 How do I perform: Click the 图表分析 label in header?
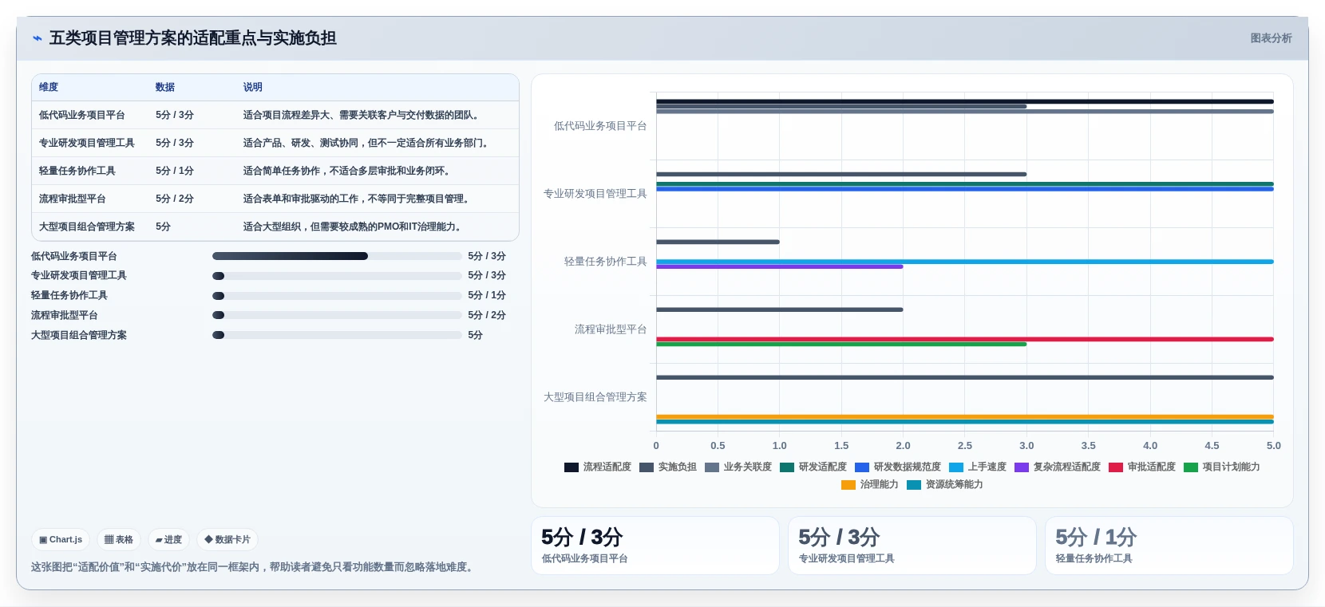click(x=1271, y=38)
